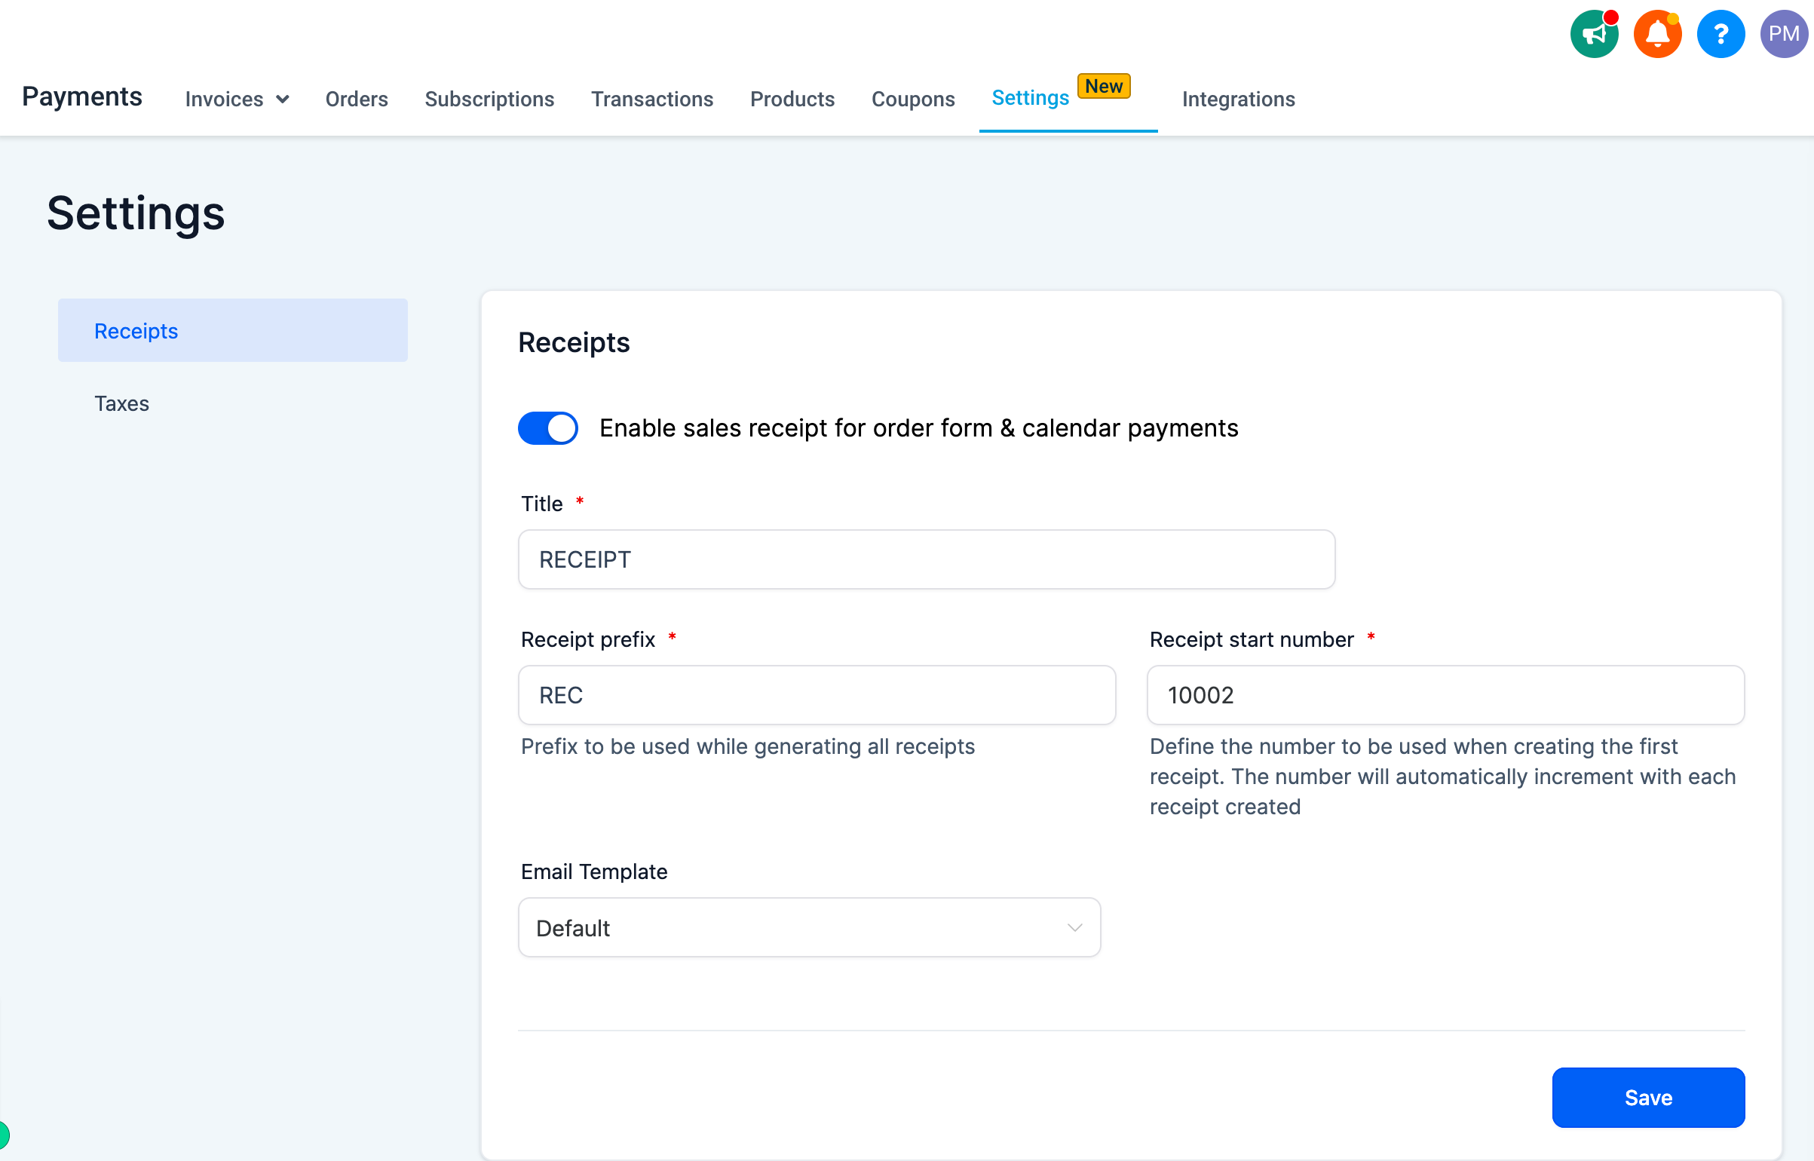Click the blue help question mark icon

click(x=1721, y=34)
